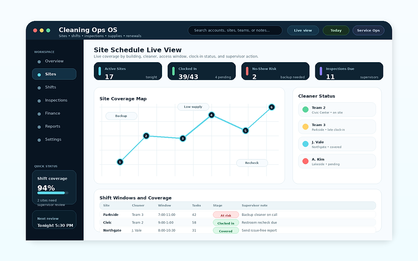Click the bullet dot beside Overview
Viewport: 418px width, 261px height.
click(39, 62)
